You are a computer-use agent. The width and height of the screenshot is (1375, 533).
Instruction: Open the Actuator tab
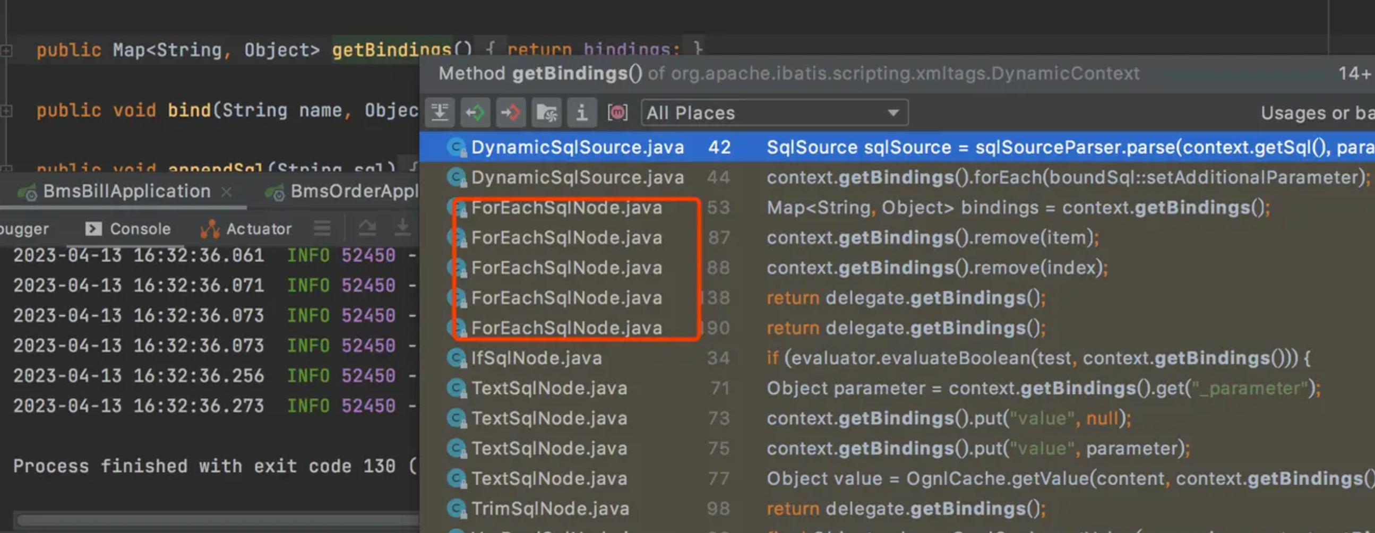[246, 229]
